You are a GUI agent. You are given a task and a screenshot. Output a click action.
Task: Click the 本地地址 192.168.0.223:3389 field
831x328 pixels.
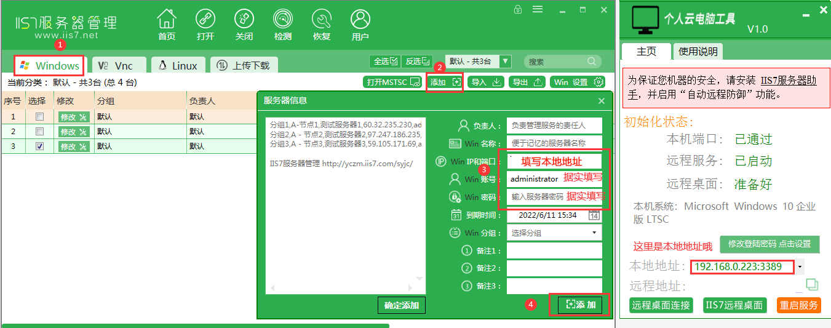pos(742,267)
